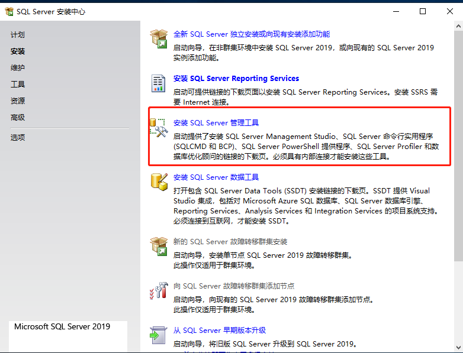Click text 启动向导，安装单节点 SQL Server 2019 故障转移群集
Image resolution: width=463 pixels, height=353 pixels.
263,255
